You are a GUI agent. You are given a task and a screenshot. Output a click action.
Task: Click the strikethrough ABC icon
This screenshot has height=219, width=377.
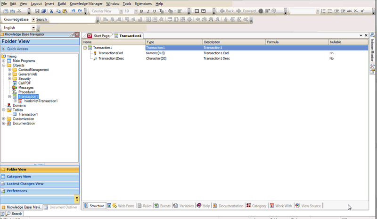click(x=349, y=11)
